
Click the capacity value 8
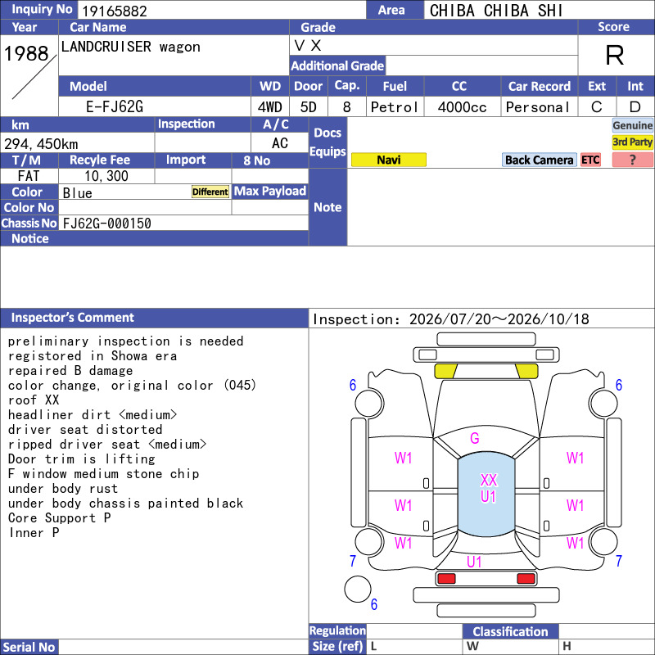[346, 107]
